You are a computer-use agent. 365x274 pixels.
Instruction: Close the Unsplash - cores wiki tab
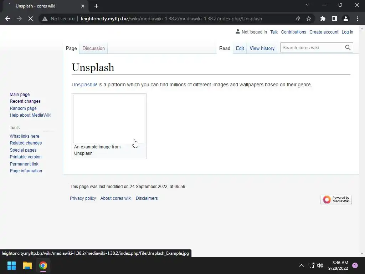[x=83, y=6]
